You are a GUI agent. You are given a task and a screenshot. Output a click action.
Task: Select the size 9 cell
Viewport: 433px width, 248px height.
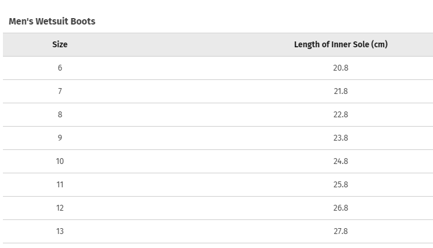[60, 138]
